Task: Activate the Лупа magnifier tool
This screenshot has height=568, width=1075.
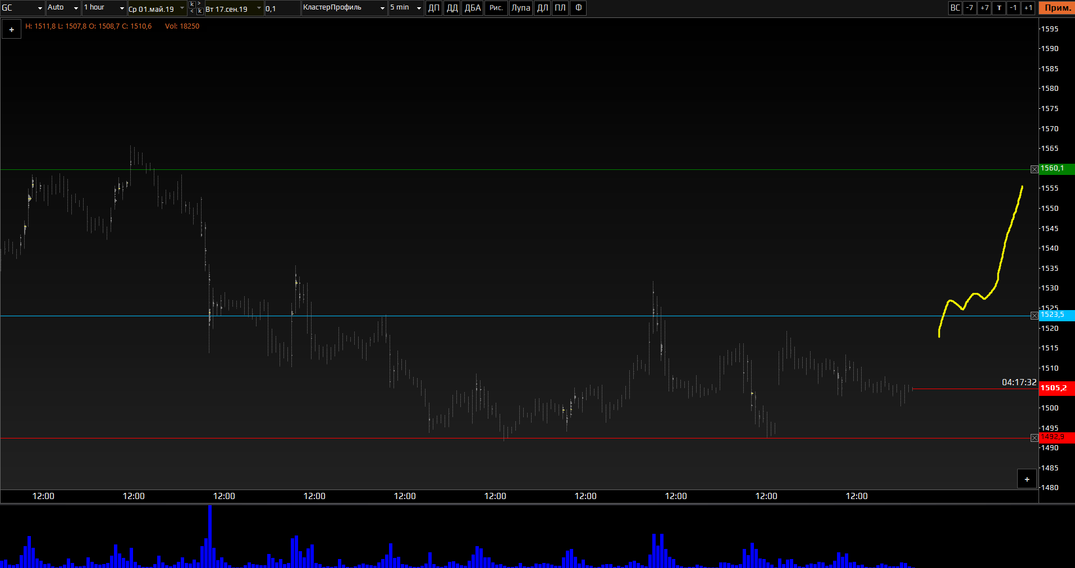Action: [x=520, y=8]
